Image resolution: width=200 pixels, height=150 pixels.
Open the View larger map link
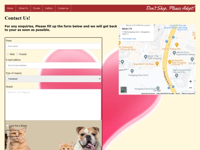(129, 39)
